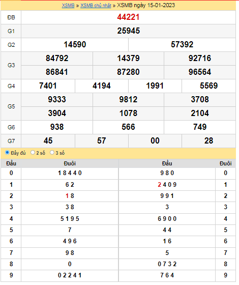This screenshot has height=285, width=239.
Task: Click the G2 number 14590
Action: click(75, 45)
